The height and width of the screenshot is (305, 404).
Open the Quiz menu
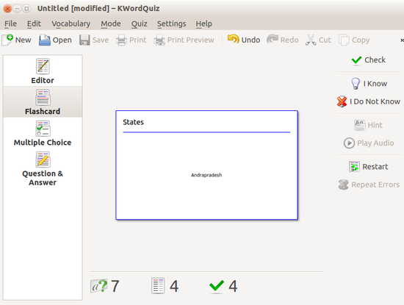pos(140,24)
